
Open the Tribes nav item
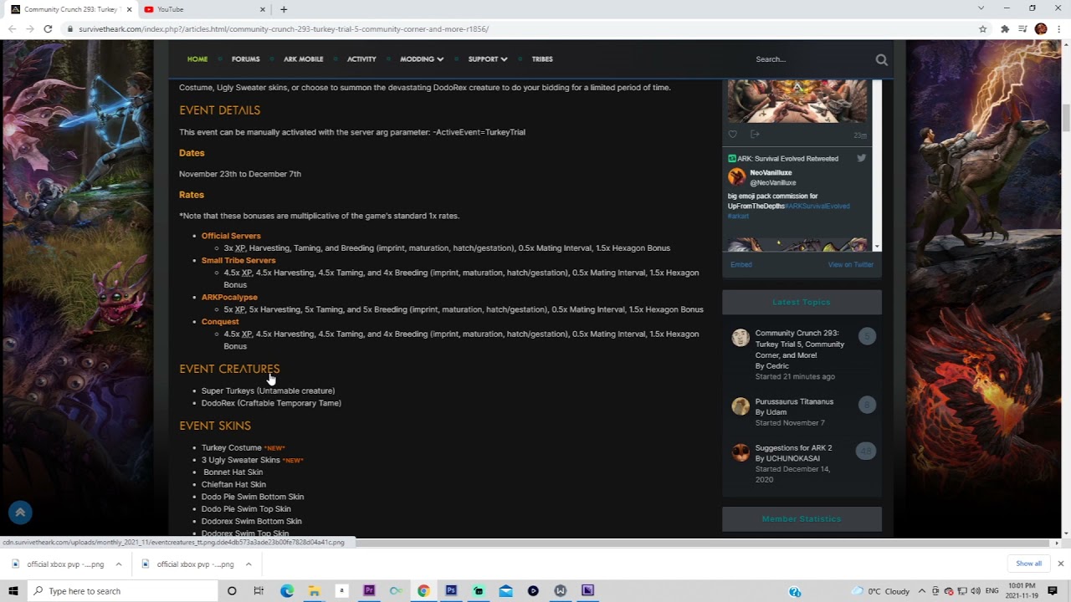[x=542, y=59]
